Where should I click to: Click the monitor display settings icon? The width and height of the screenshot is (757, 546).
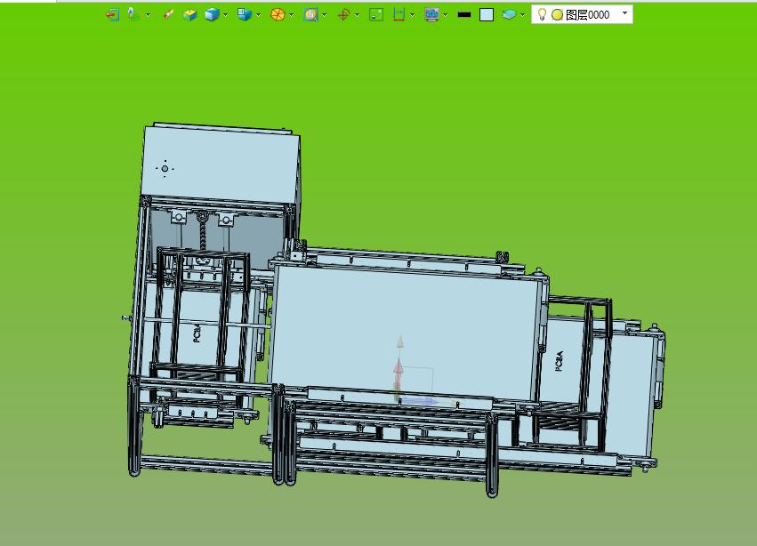(x=431, y=15)
